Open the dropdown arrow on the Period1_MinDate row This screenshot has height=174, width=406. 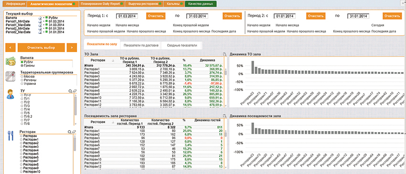click(43, 21)
